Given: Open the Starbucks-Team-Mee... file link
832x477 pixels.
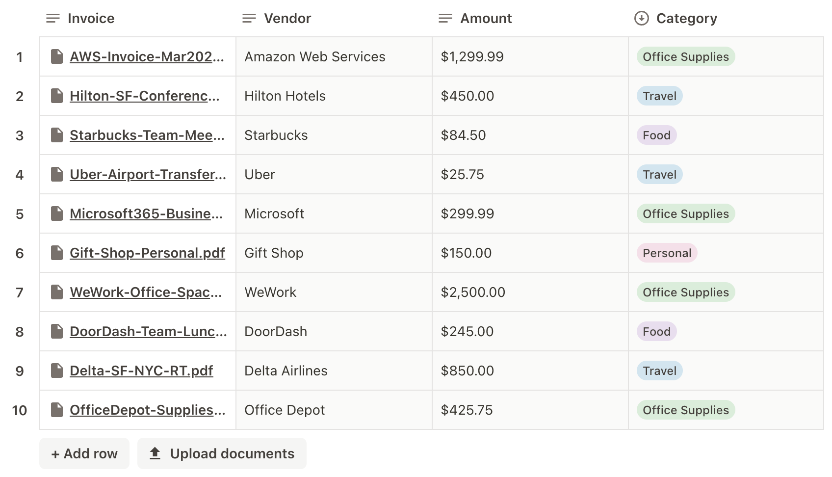Looking at the screenshot, I should pos(147,135).
